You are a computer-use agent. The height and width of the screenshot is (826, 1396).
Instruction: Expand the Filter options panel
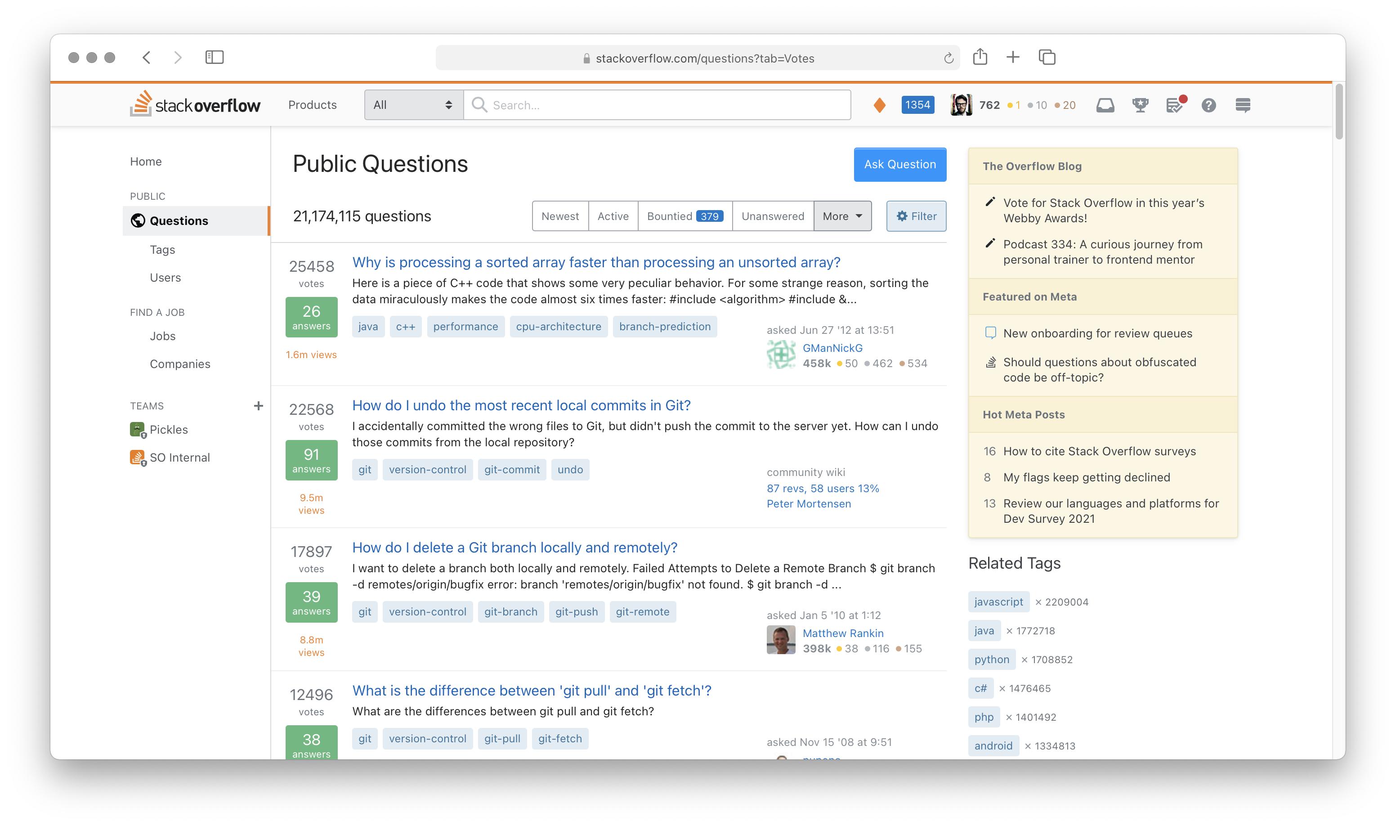tap(914, 216)
